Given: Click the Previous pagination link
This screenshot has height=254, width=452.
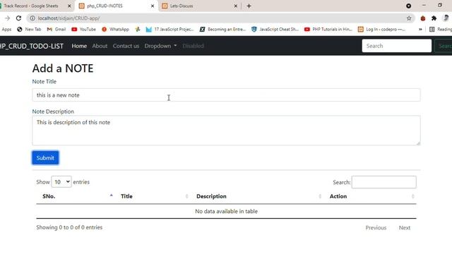Looking at the screenshot, I should coord(376,227).
